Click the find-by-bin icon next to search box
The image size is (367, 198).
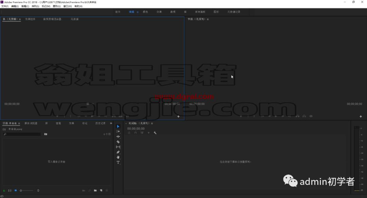46,134
